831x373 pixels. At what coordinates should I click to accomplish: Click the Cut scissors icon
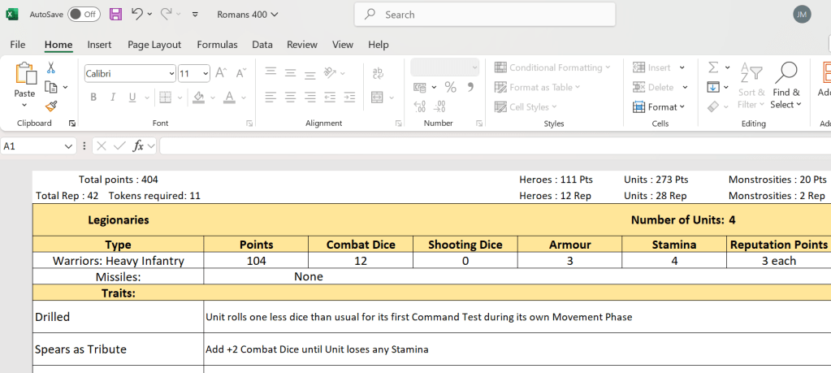coord(51,68)
